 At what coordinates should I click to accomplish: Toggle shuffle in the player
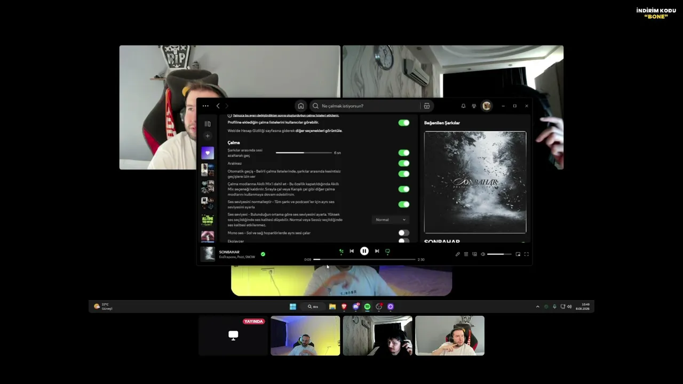(341, 251)
